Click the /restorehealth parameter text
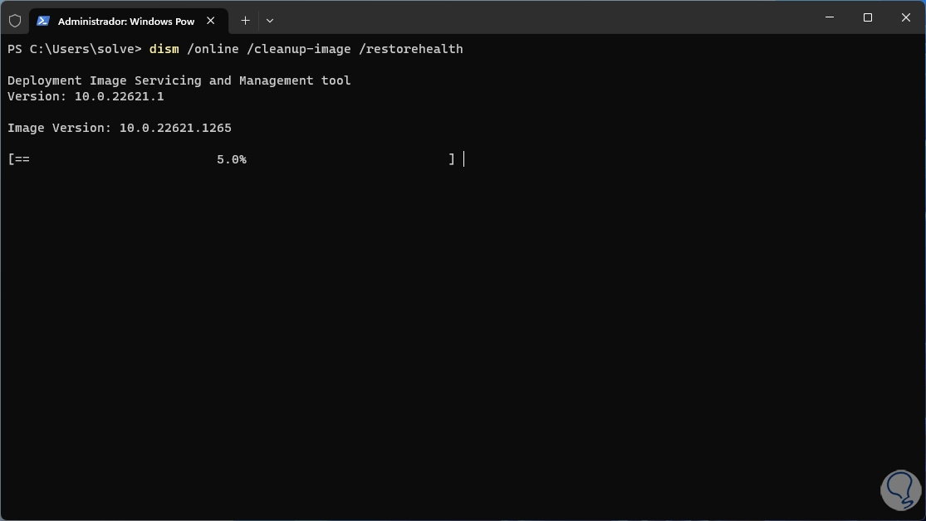Viewport: 926px width, 521px height. click(x=411, y=49)
